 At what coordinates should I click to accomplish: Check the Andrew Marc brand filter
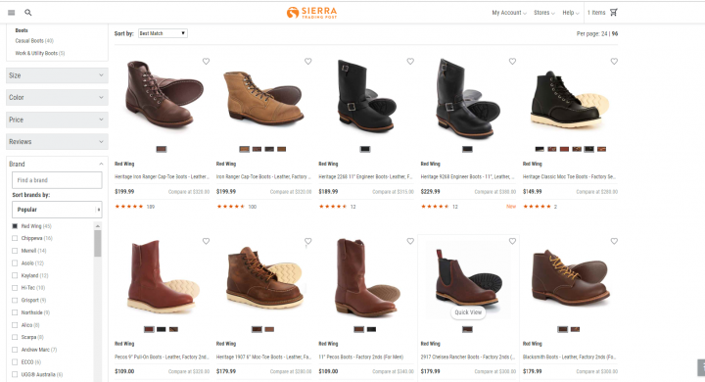15,350
